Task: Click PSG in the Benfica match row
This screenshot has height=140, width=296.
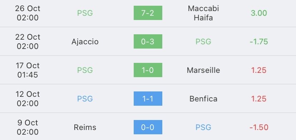Action: tap(85, 99)
